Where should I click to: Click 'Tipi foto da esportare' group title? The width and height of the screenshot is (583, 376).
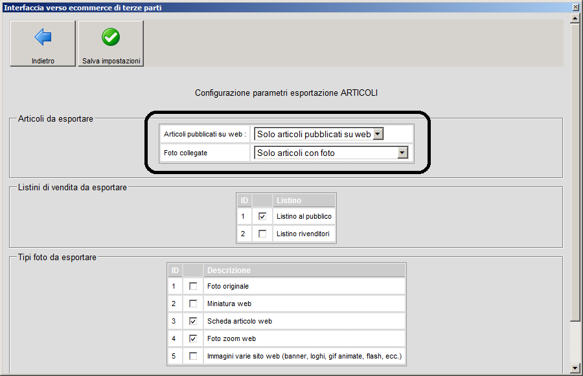coord(57,258)
